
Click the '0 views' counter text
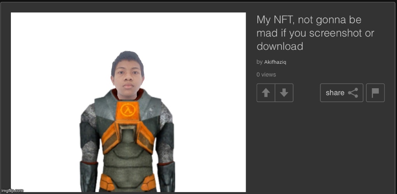point(266,75)
